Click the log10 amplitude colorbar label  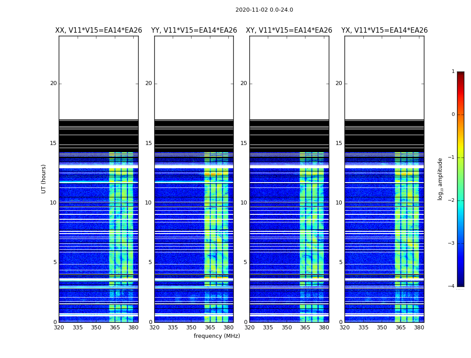coord(440,179)
